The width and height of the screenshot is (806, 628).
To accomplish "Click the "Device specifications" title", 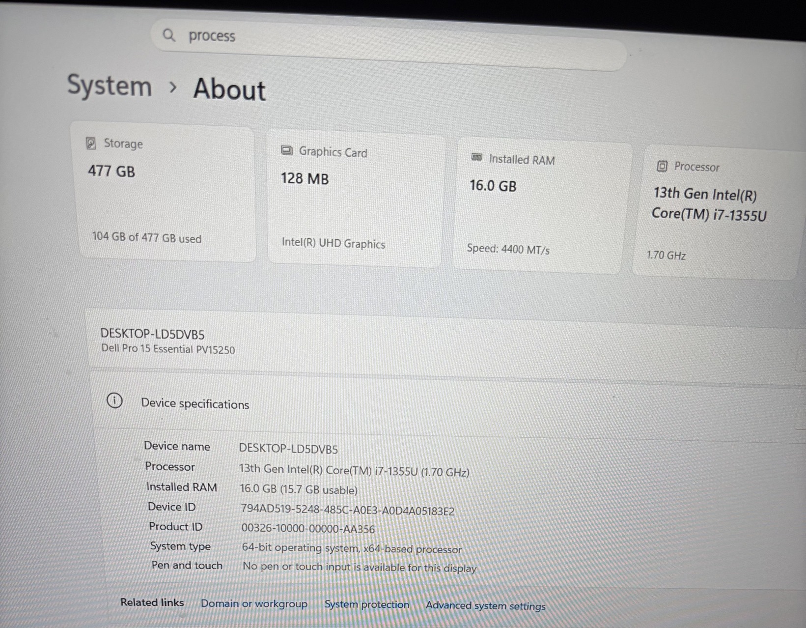I will pyautogui.click(x=195, y=404).
